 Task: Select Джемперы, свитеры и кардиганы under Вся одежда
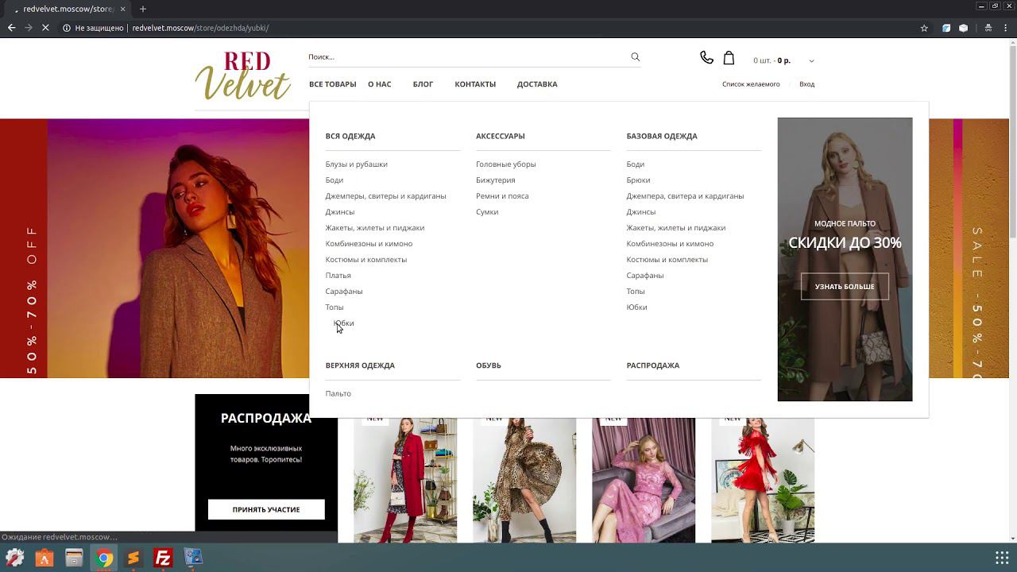coord(385,195)
